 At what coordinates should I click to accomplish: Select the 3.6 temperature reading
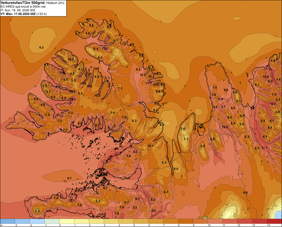183,129
